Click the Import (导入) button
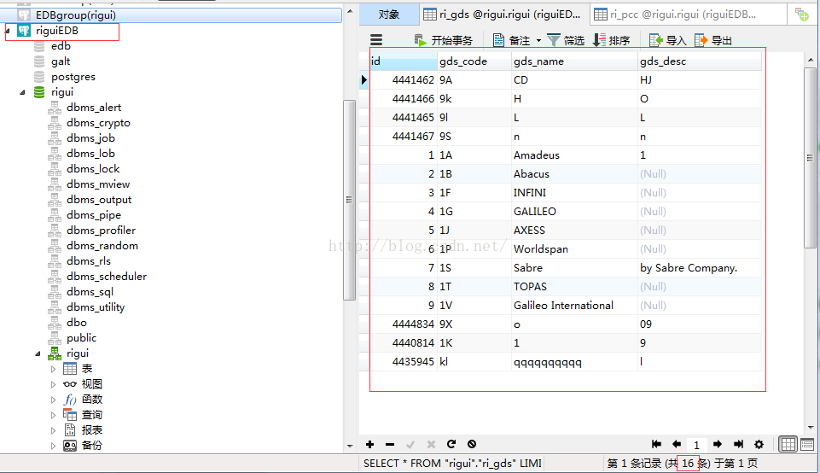Screen dimensions: 820x473 (x=667, y=40)
